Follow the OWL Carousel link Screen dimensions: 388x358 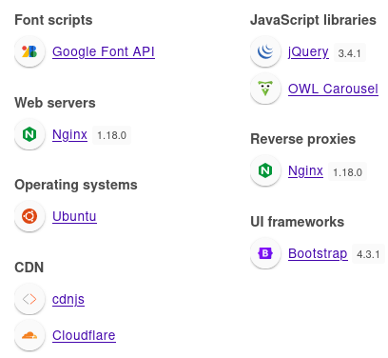pyautogui.click(x=333, y=89)
